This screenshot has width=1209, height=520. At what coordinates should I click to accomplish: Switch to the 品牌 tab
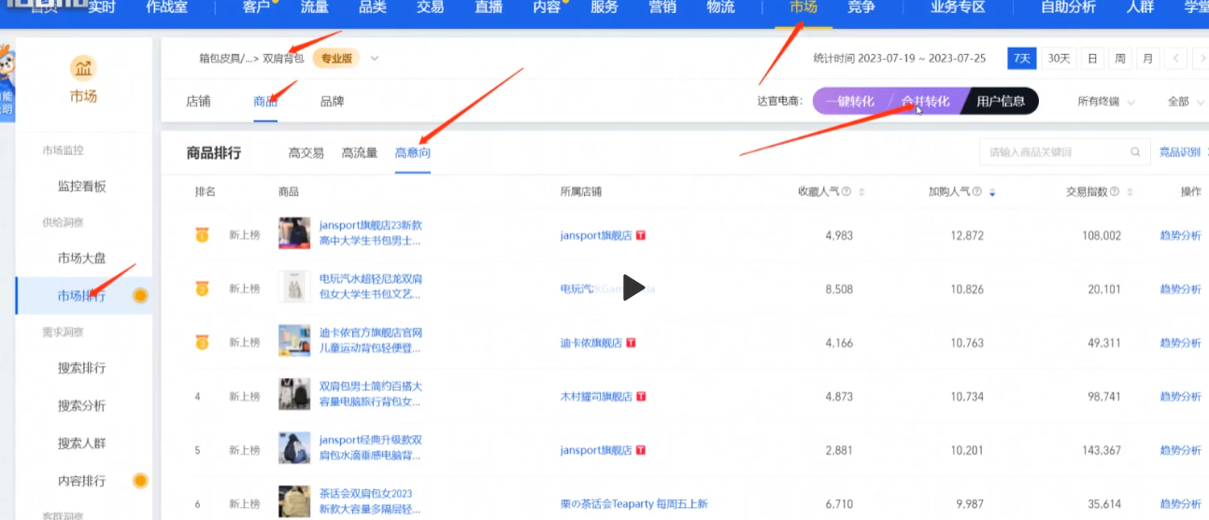pos(332,101)
